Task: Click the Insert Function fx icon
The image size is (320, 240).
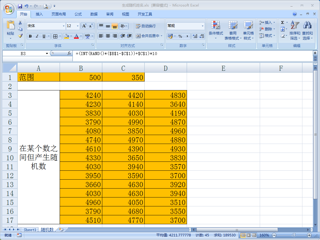Action: 69,54
